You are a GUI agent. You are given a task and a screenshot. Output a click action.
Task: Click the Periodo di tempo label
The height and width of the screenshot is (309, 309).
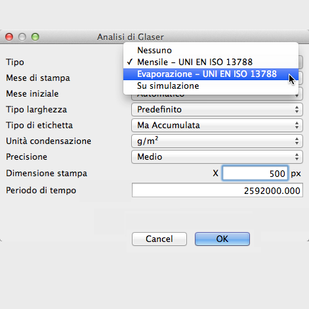(41, 190)
